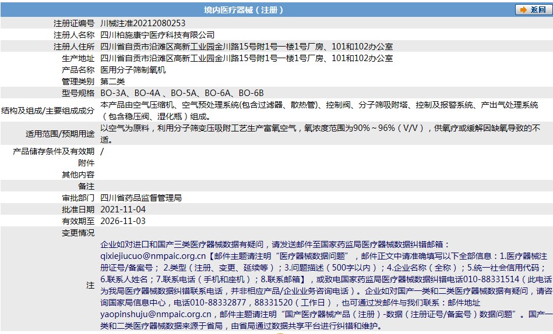The width and height of the screenshot is (553, 334).
Task: Click the 注册人住所 label
Action: click(x=74, y=47)
